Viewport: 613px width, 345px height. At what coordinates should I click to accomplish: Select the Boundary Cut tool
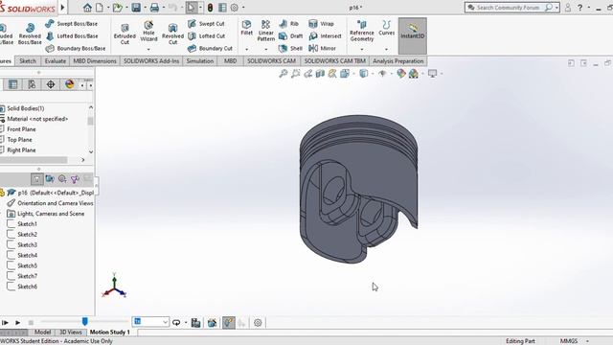click(x=210, y=49)
